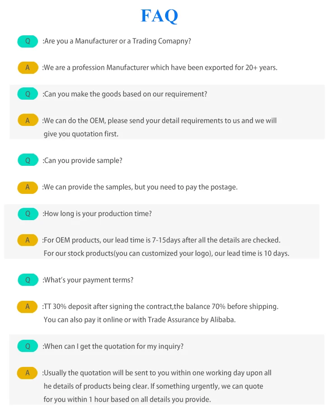The height and width of the screenshot is (419, 333).
Task: Click the A badge beside the postage answer
Action: pyautogui.click(x=28, y=187)
